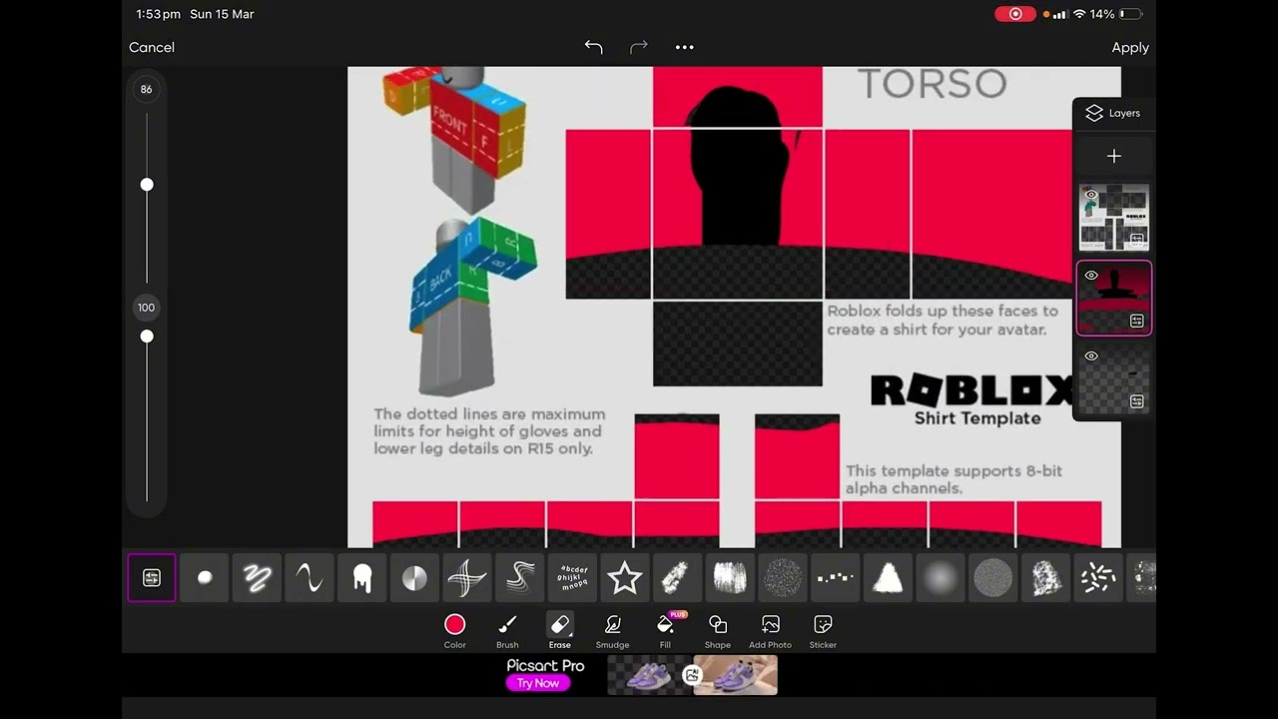Adjust the brush size slider handle at 86
This screenshot has width=1278, height=719.
pyautogui.click(x=147, y=185)
